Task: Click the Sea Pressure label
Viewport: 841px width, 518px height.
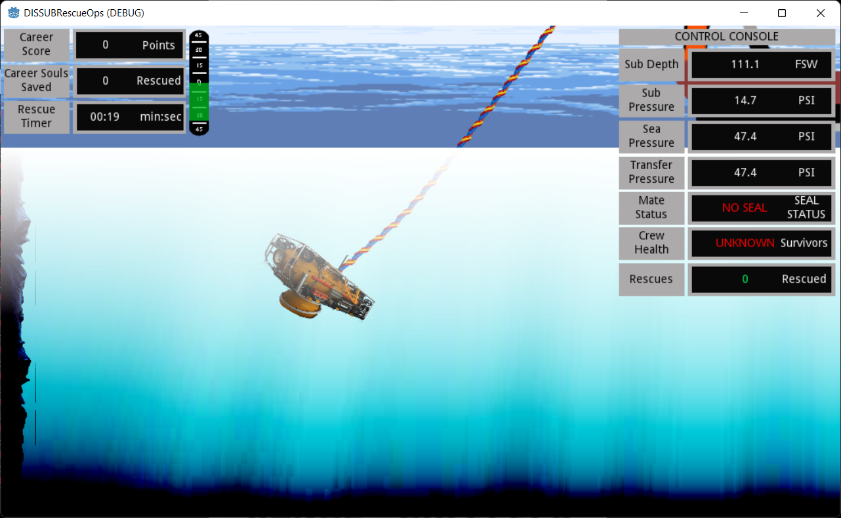Action: 651,136
